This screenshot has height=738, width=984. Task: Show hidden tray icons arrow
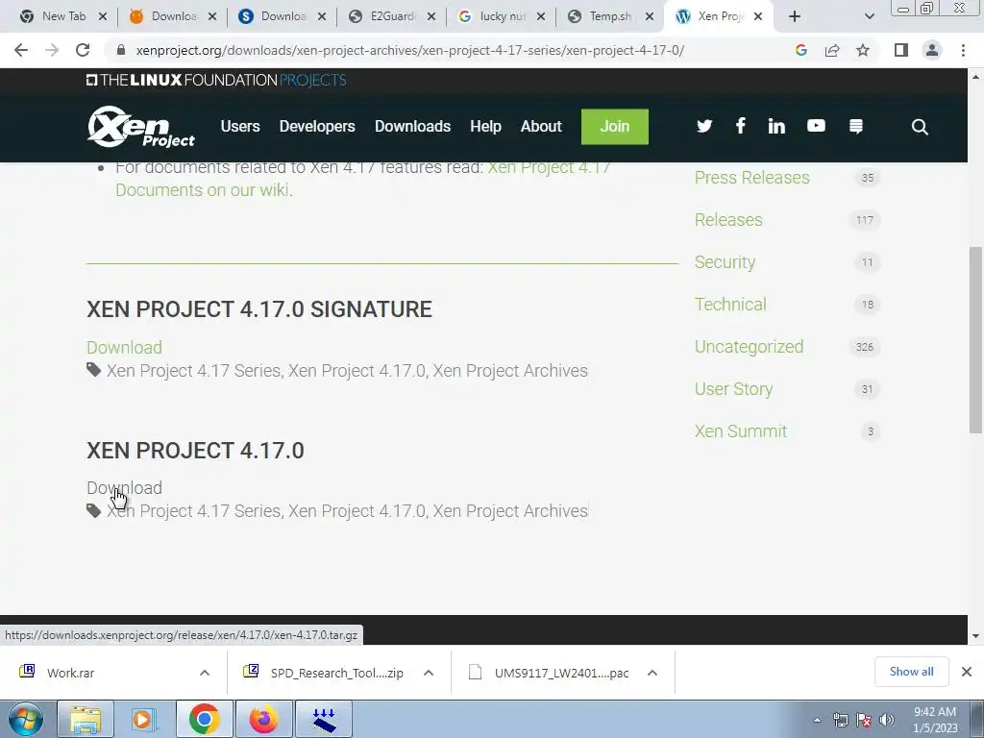coord(817,720)
